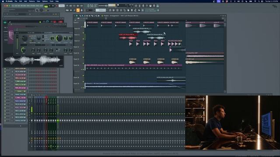Select the playlist Playback speaker tool

(99, 16)
